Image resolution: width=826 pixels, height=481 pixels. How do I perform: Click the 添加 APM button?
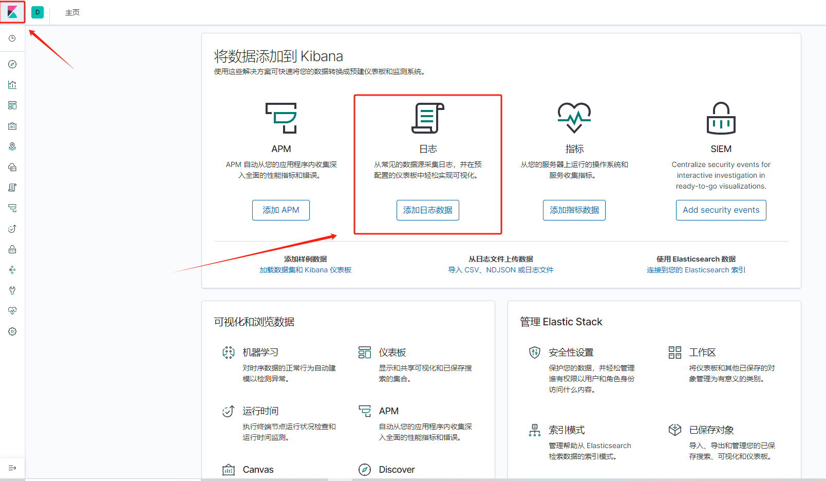pyautogui.click(x=281, y=210)
